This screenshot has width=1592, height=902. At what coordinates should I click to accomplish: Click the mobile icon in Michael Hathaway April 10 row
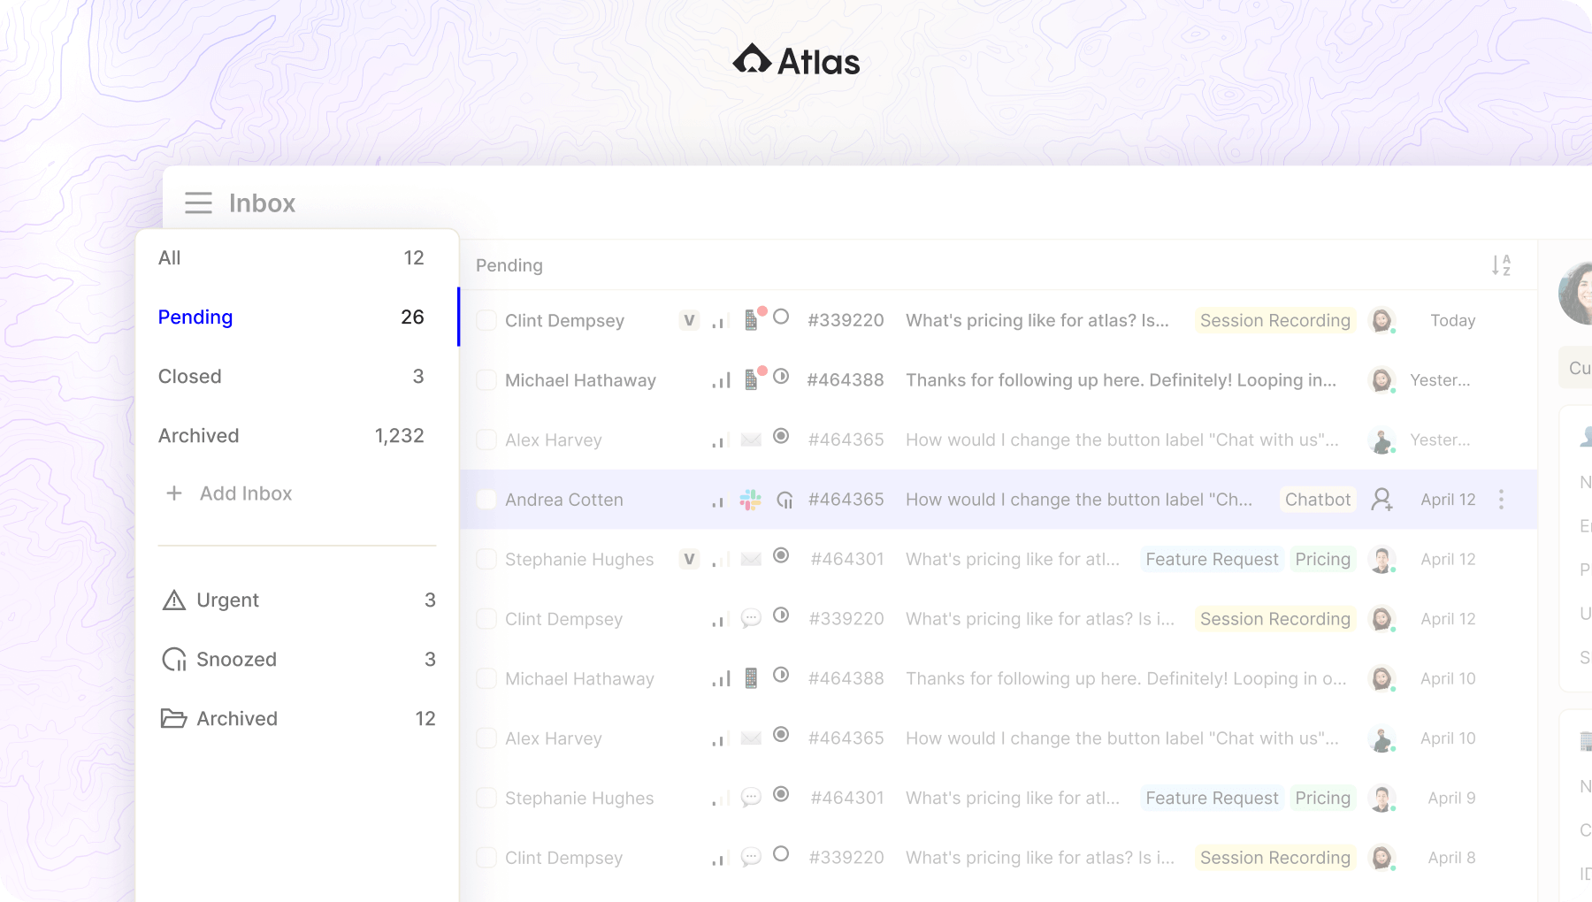(751, 678)
